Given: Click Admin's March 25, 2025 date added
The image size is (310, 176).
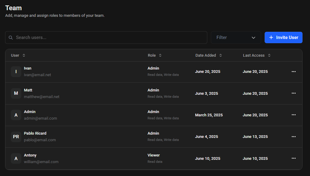Looking at the screenshot, I should (x=209, y=115).
